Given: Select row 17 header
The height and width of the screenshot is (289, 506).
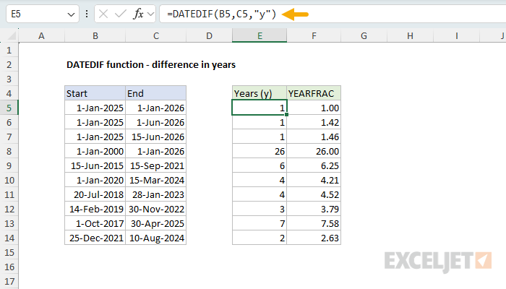Looking at the screenshot, I should (9, 281).
